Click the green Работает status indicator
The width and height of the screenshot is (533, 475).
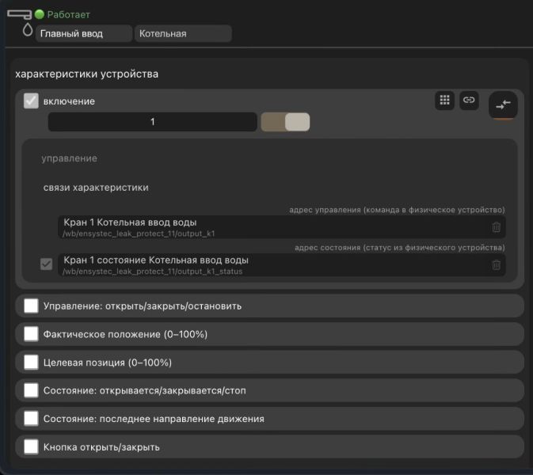click(x=40, y=14)
